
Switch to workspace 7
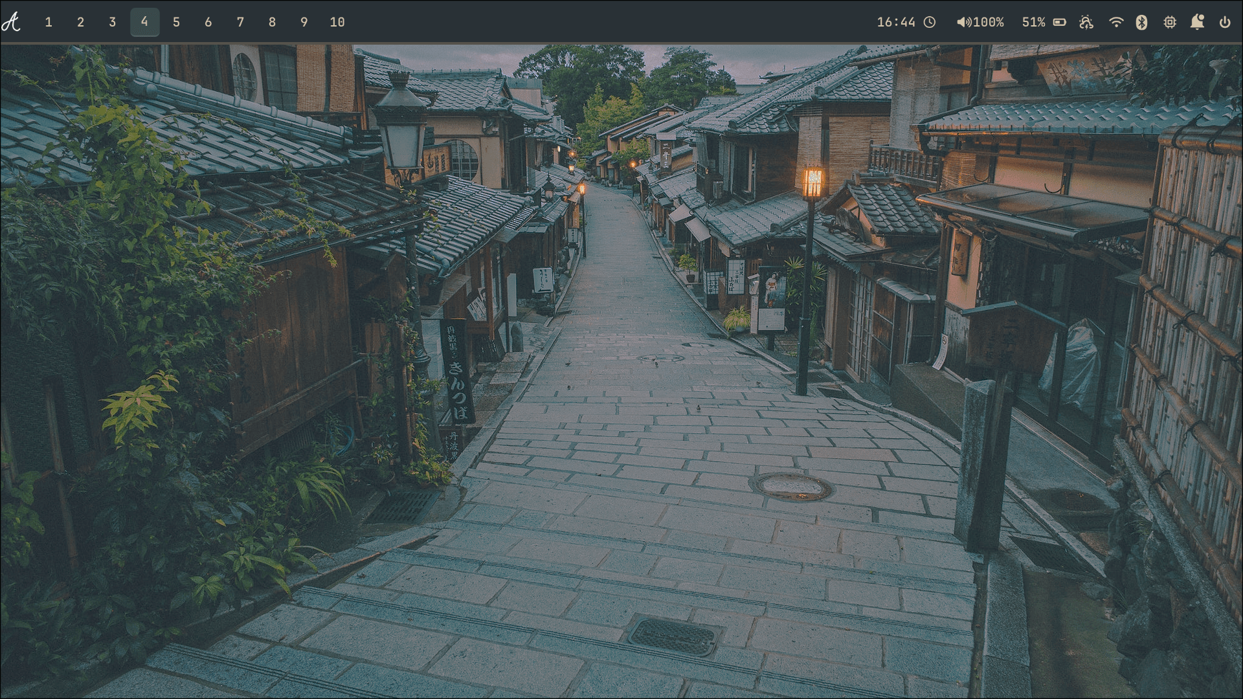tap(240, 22)
